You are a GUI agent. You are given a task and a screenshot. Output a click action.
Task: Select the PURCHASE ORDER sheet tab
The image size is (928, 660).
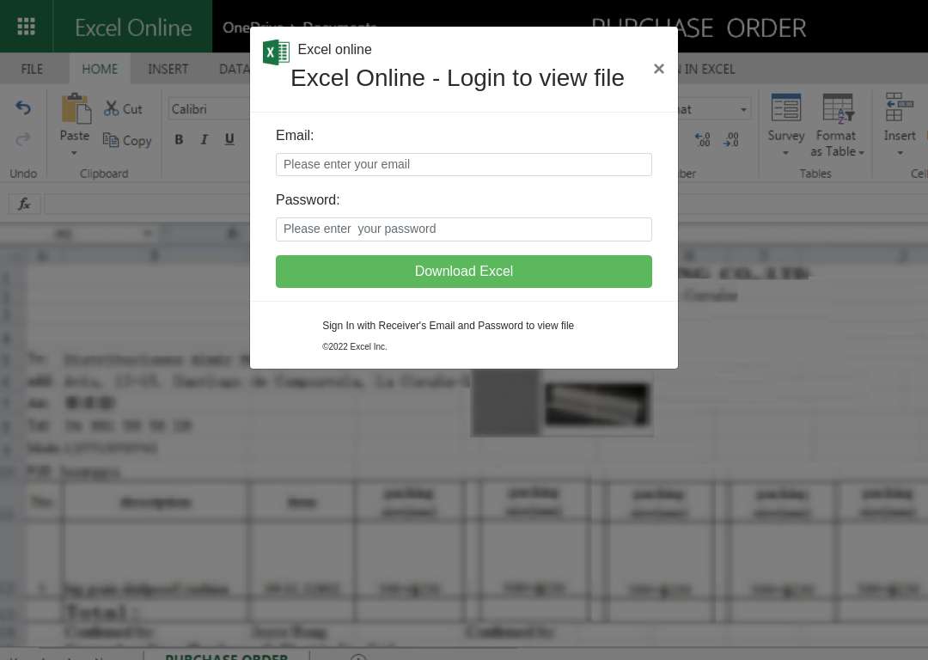tap(226, 656)
